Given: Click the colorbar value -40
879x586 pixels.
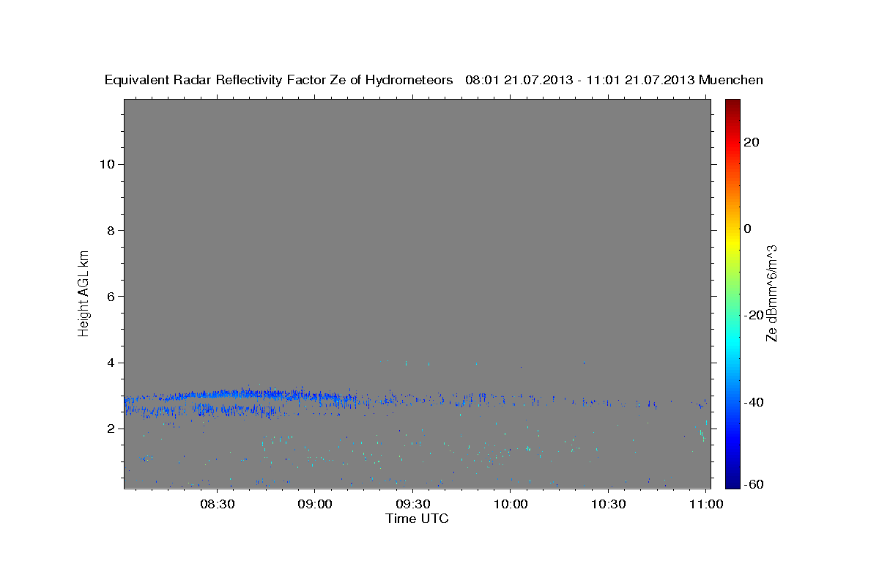Looking at the screenshot, I should tap(754, 401).
